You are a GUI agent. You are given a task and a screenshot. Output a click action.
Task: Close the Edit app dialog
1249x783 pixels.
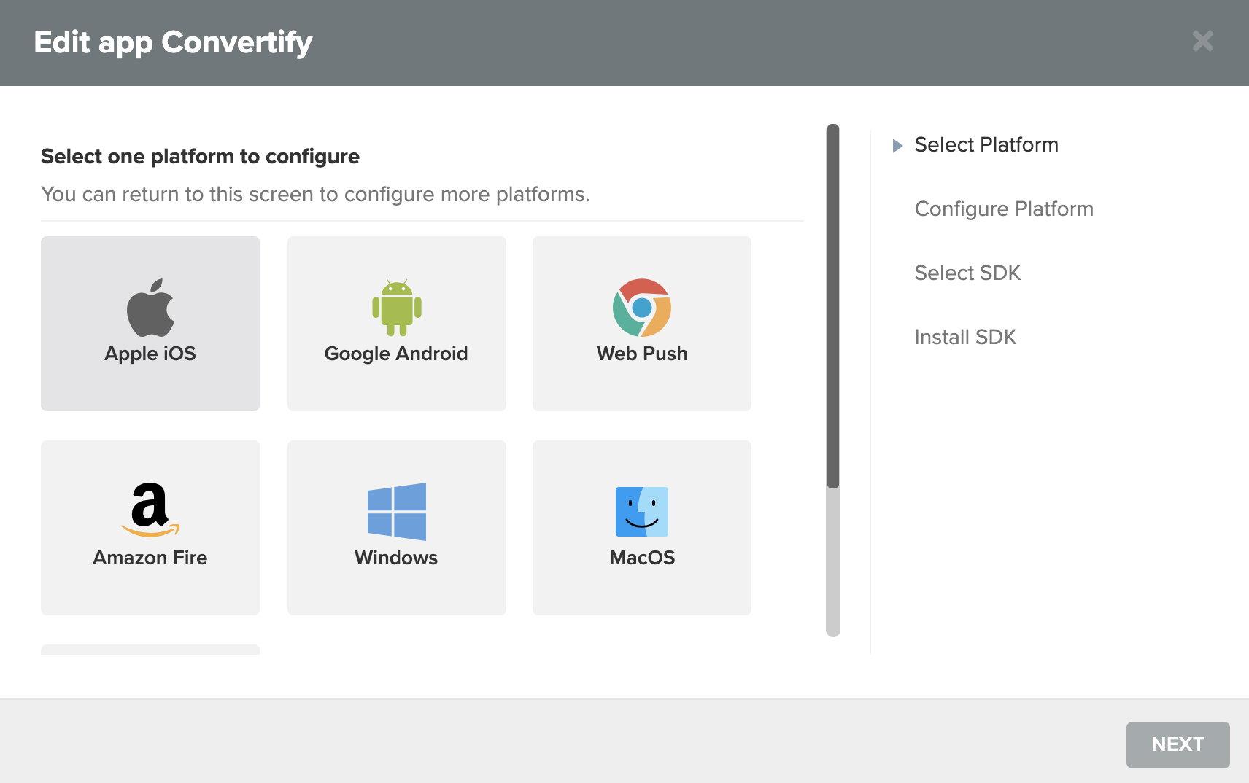pos(1202,41)
